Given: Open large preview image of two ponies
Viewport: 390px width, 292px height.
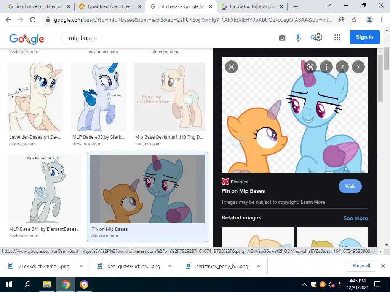Looking at the screenshot, I should tap(295, 115).
